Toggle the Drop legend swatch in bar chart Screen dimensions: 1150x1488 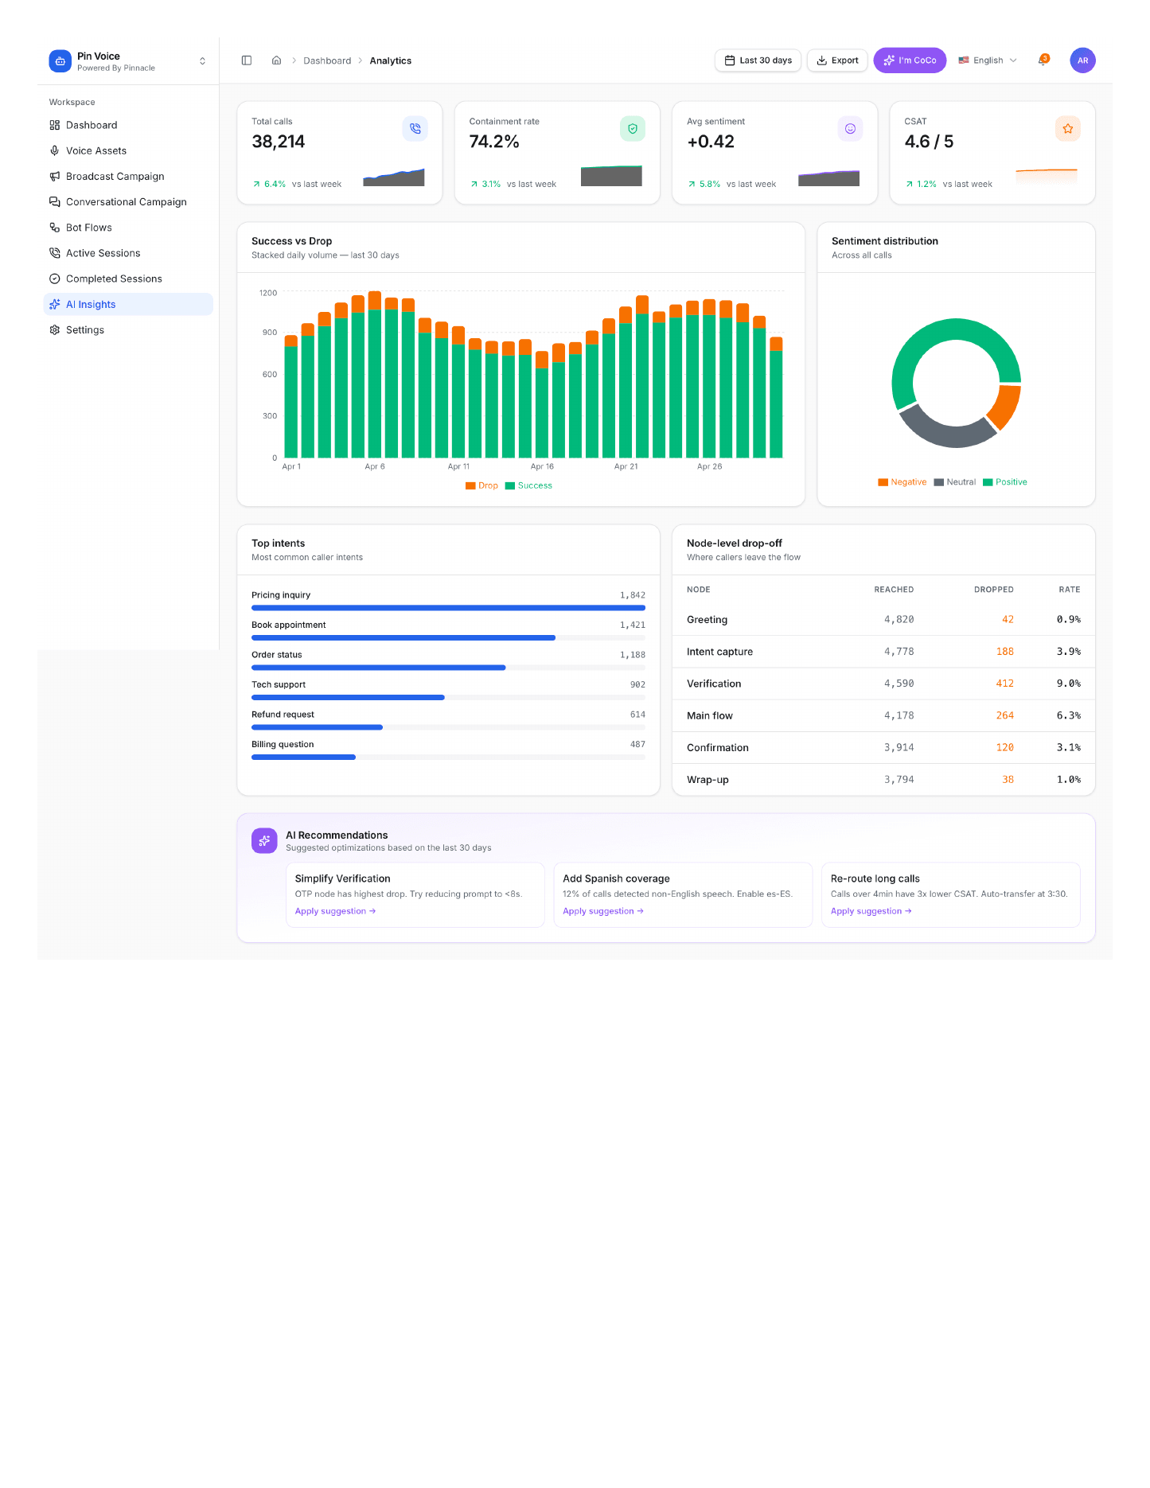tap(470, 485)
